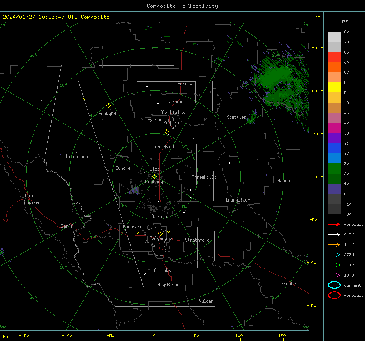
Task: Click the Red Deer label on map
Action: click(172, 123)
